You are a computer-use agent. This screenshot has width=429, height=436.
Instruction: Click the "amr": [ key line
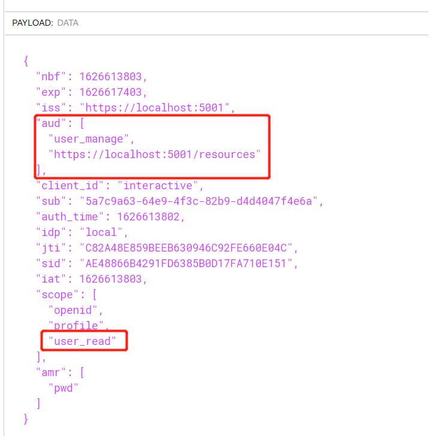tap(60, 373)
